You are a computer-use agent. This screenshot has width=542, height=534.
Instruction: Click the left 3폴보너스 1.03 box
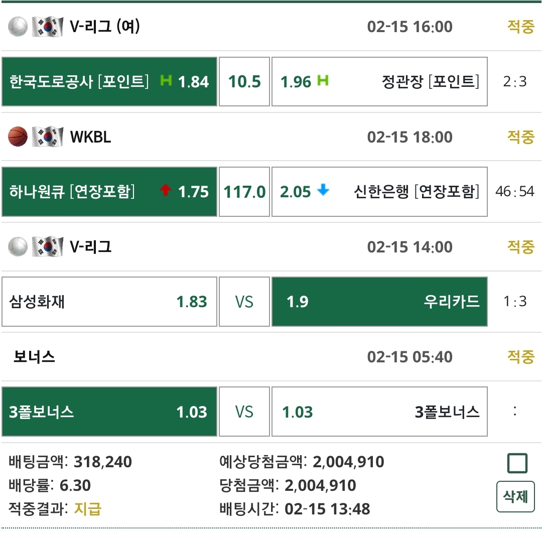[109, 412]
